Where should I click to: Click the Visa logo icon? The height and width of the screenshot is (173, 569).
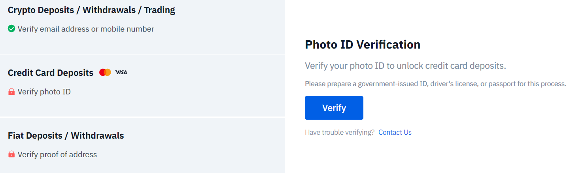(x=121, y=72)
